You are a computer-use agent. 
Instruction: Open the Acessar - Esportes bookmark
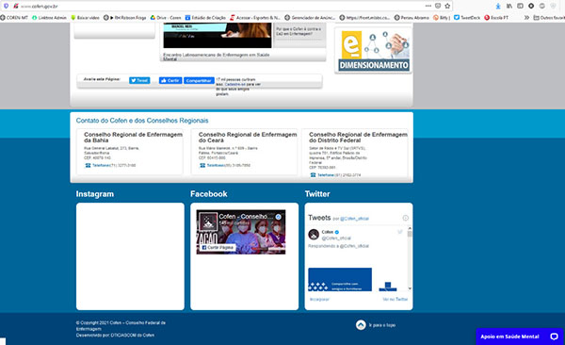(x=255, y=17)
